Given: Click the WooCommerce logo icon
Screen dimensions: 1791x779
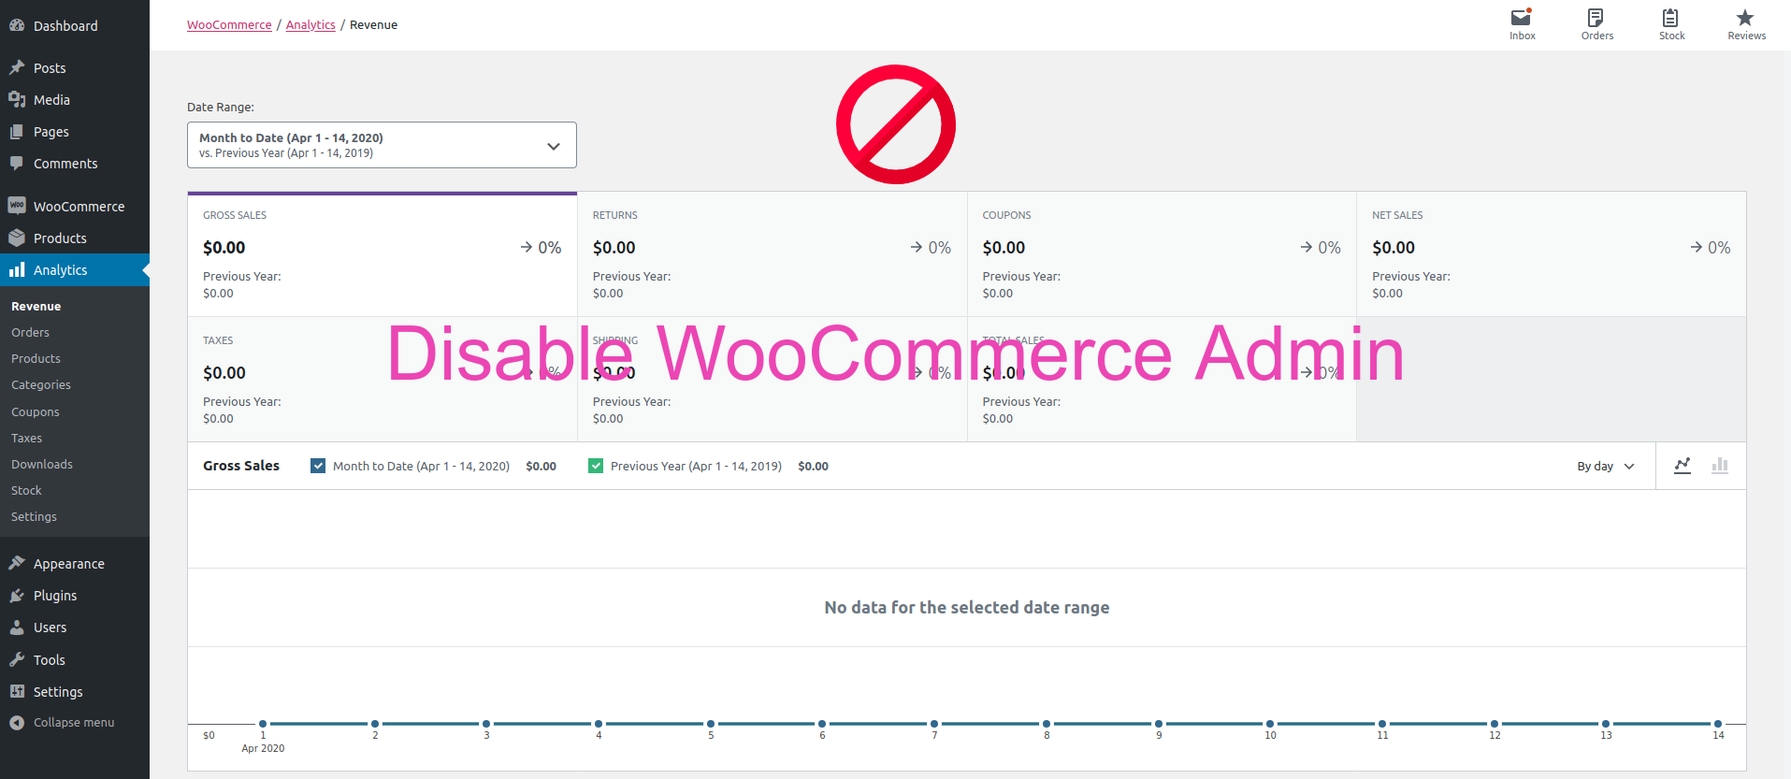Looking at the screenshot, I should tap(17, 206).
